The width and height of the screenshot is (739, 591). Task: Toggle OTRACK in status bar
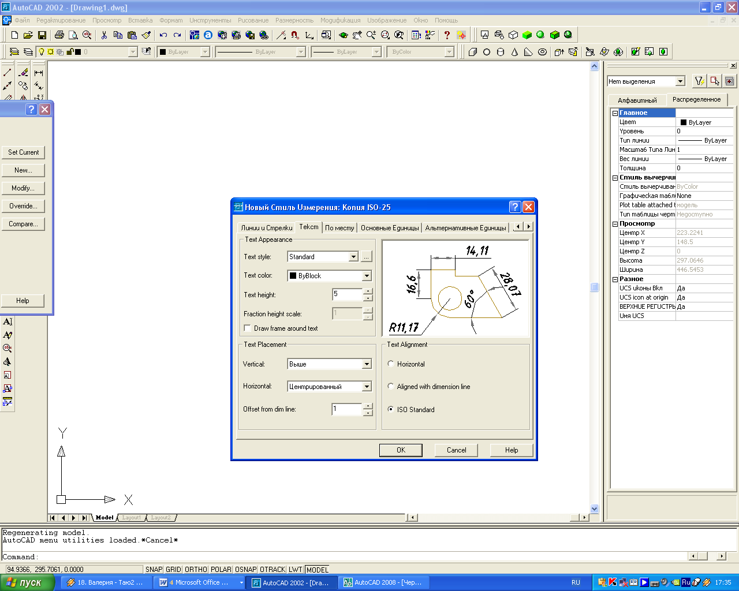(273, 570)
